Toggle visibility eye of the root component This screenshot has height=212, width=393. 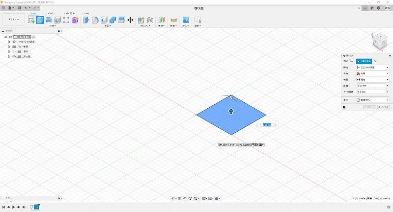[x=10, y=37]
